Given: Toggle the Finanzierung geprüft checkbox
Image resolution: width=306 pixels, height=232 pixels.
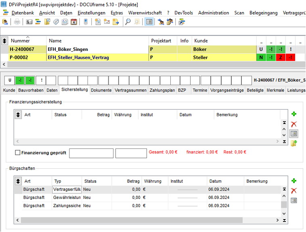Looking at the screenshot, I should pos(18,153).
